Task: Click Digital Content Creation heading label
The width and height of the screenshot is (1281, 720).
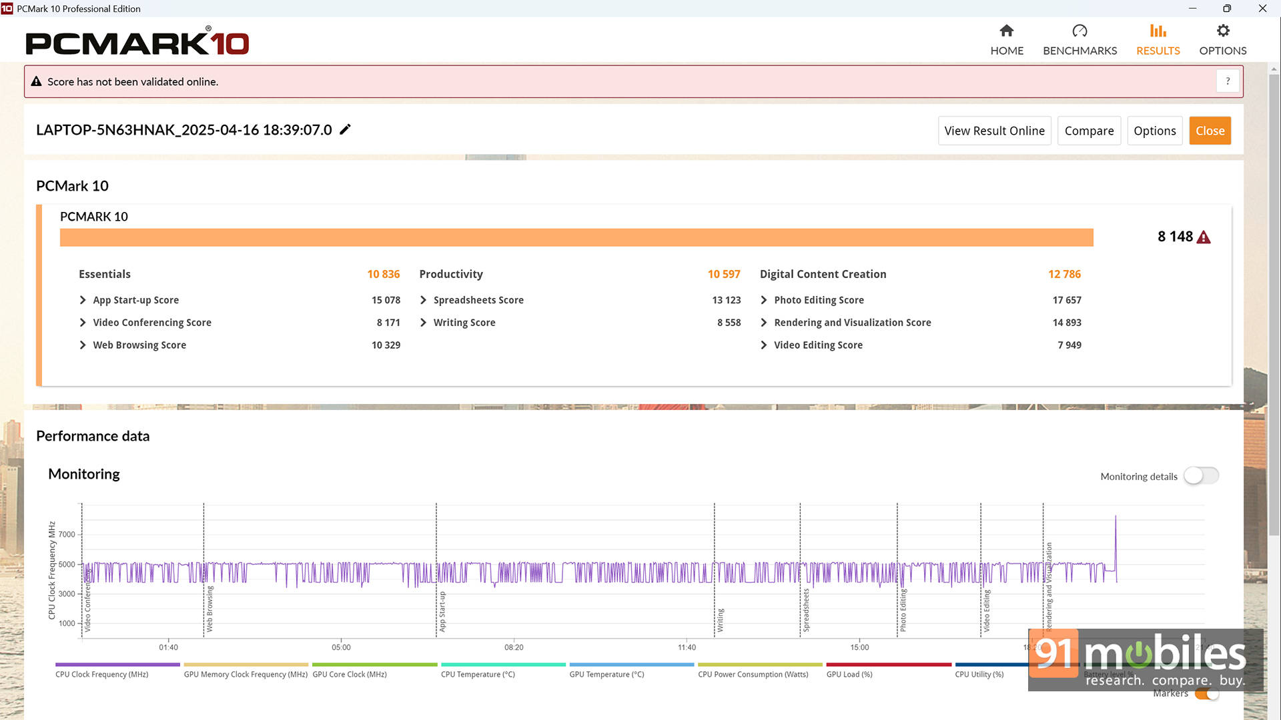Action: [x=823, y=274]
